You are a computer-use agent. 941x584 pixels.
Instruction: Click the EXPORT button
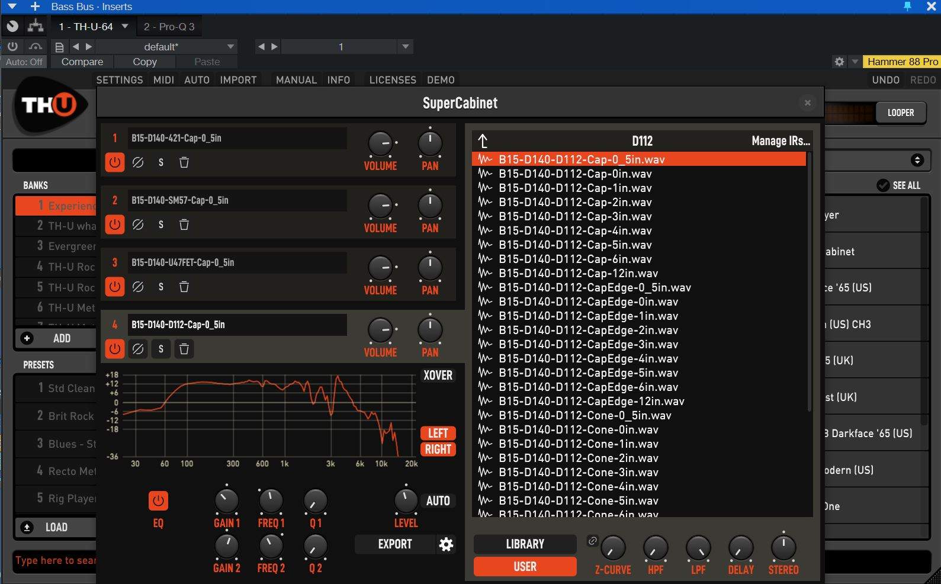click(395, 544)
